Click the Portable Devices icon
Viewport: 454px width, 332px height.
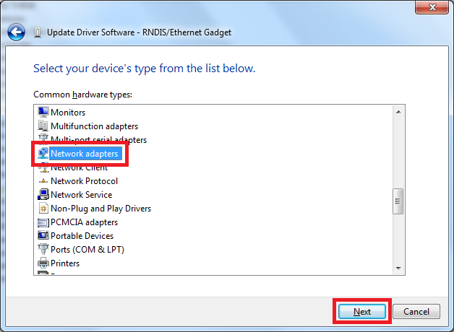click(43, 236)
